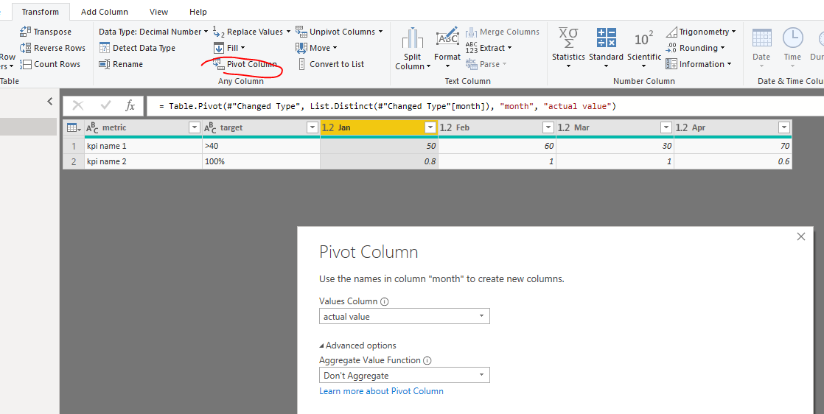Open the Rounding dropdown
The height and width of the screenshot is (414, 824).
pyautogui.click(x=695, y=48)
